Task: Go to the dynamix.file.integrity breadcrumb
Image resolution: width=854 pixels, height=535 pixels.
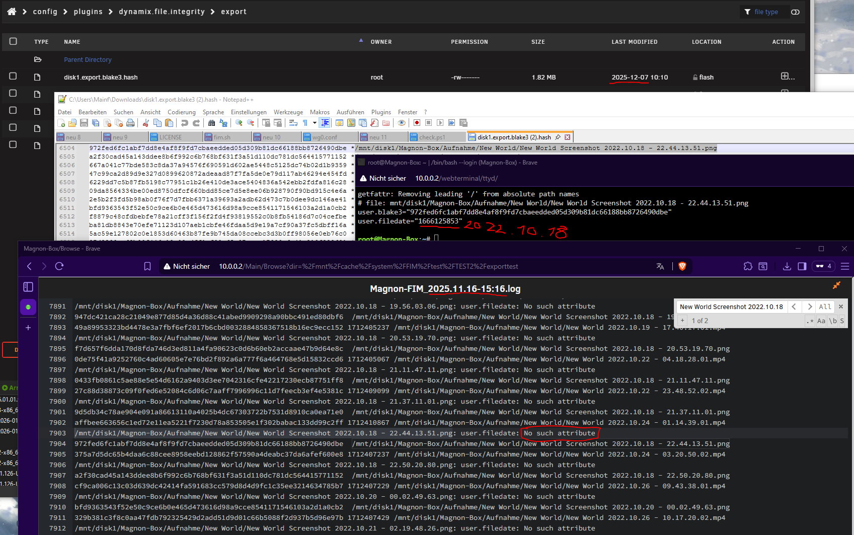Action: click(162, 11)
